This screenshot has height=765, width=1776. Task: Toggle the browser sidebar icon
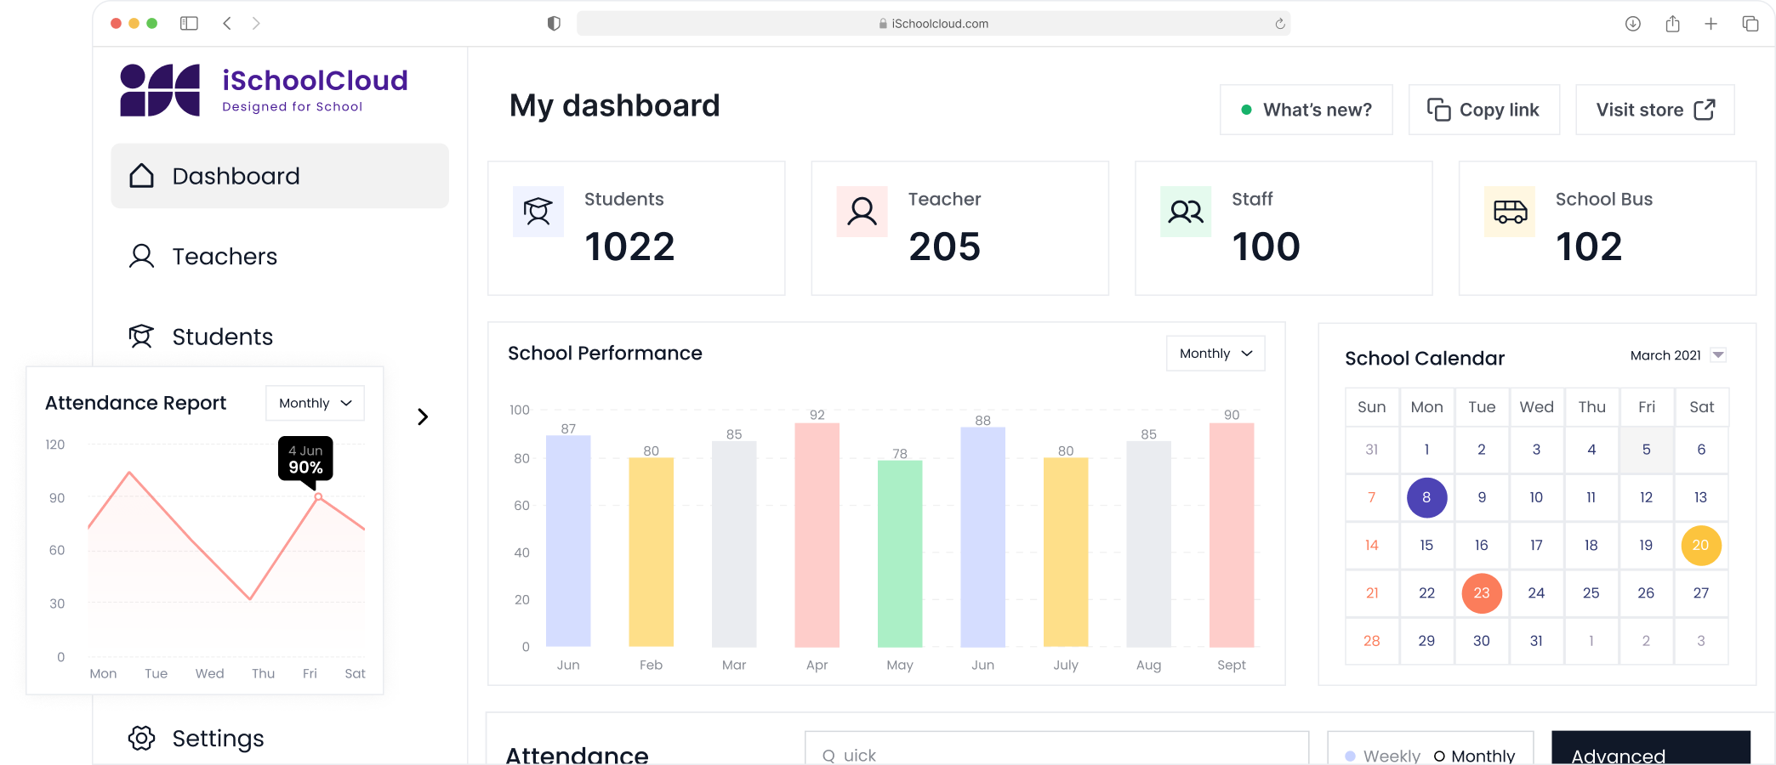[x=189, y=24]
